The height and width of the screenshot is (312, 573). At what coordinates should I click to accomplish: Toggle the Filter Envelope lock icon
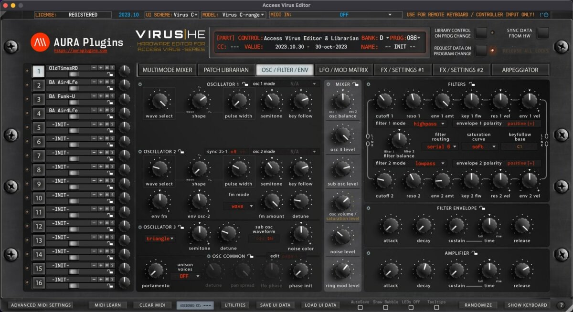click(x=482, y=208)
